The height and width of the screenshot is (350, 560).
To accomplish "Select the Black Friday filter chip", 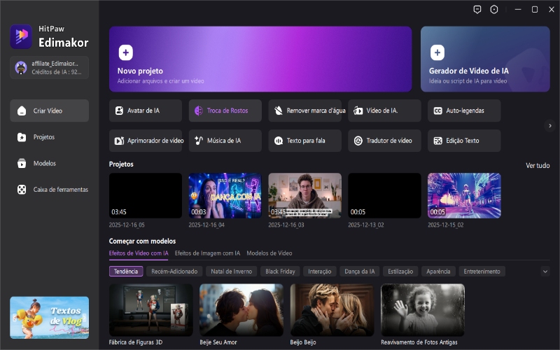I will tap(282, 272).
